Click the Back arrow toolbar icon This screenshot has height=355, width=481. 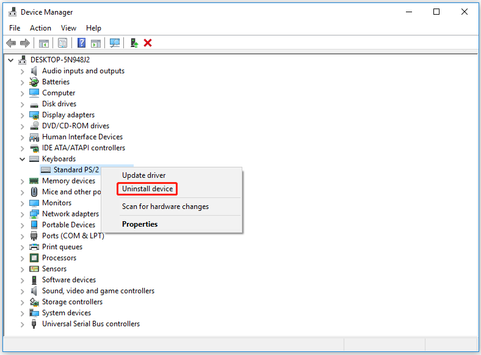click(x=11, y=43)
